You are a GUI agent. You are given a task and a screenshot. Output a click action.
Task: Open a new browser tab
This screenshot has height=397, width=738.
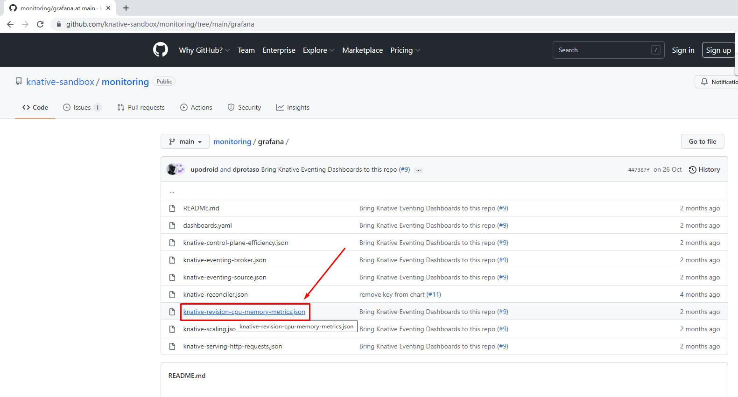(x=126, y=8)
